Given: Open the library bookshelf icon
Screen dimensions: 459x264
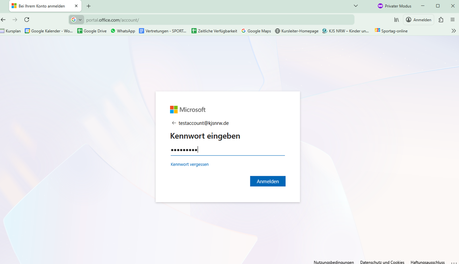Looking at the screenshot, I should (x=396, y=20).
